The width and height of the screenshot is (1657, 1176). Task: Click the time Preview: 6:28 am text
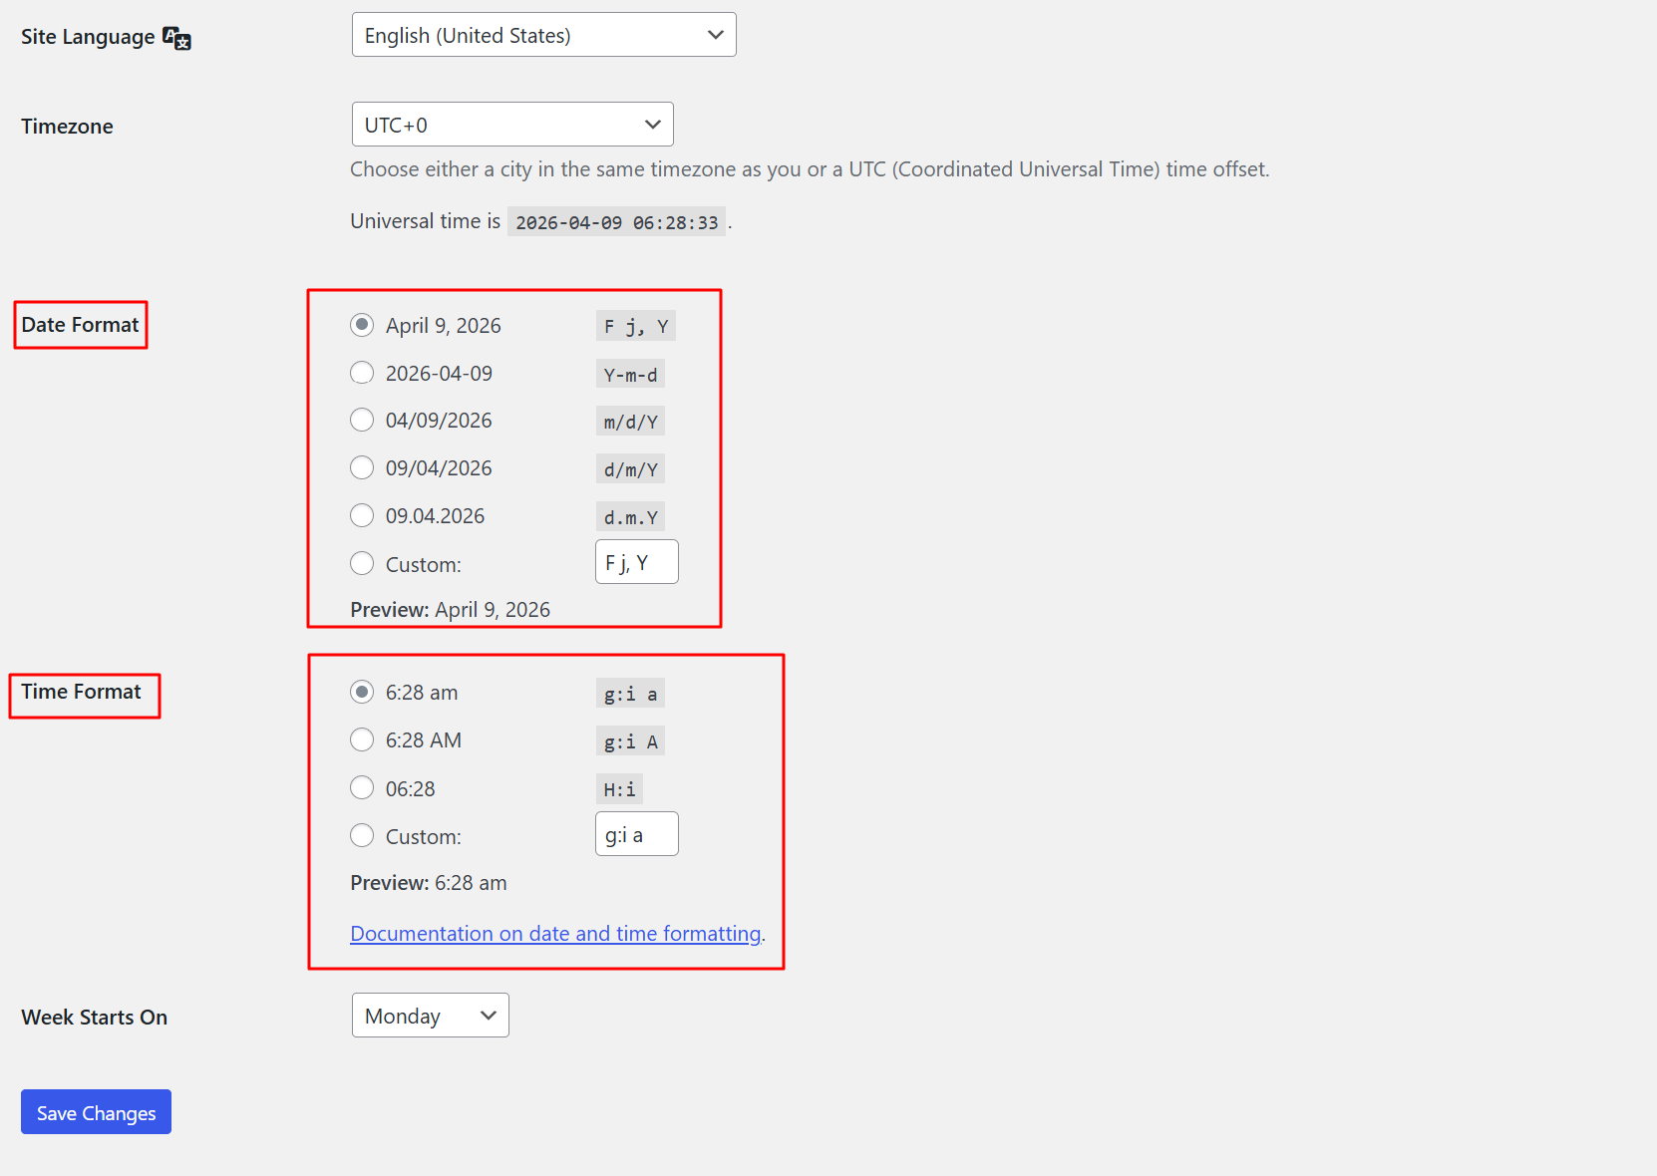point(429,883)
